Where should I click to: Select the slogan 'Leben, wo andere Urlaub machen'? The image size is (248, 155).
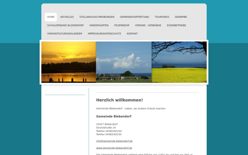(x=145, y=108)
